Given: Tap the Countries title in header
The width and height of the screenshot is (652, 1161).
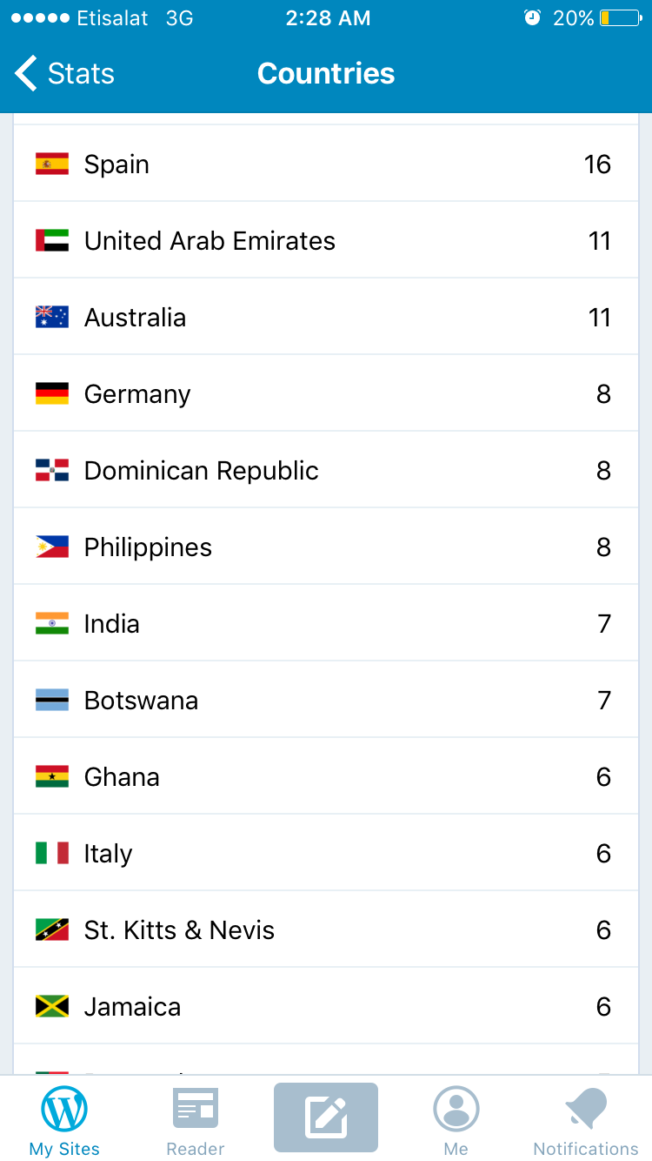Looking at the screenshot, I should [x=326, y=74].
